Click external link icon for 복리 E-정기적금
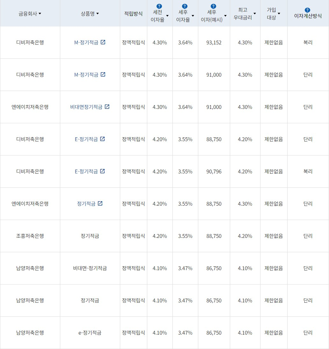 [x=102, y=171]
